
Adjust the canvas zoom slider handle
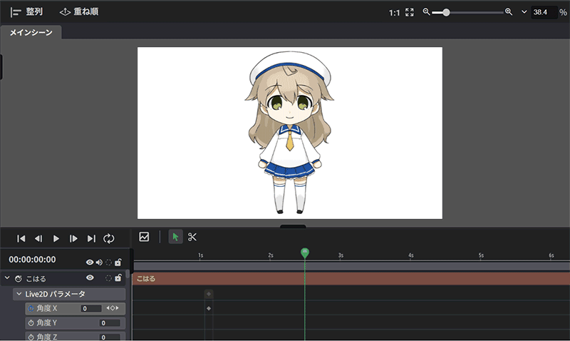coord(446,12)
